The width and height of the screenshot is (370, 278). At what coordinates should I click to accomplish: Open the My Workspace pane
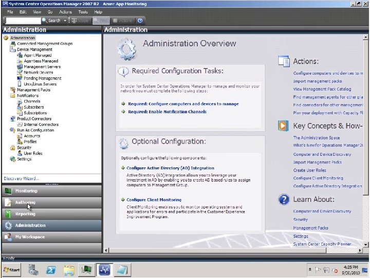click(x=52, y=237)
